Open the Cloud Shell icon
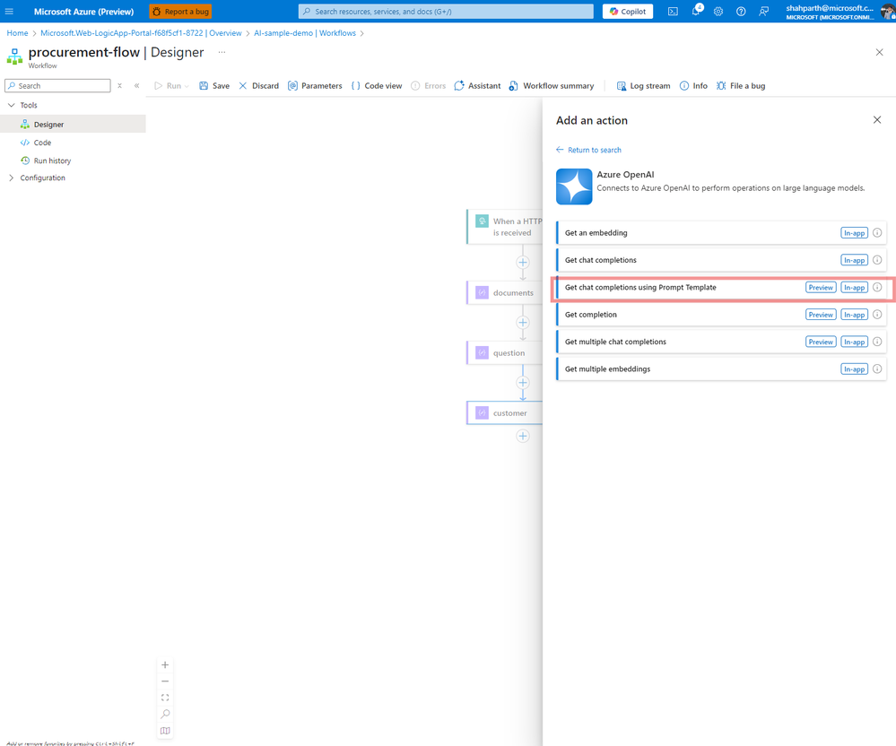The width and height of the screenshot is (896, 746). point(674,12)
